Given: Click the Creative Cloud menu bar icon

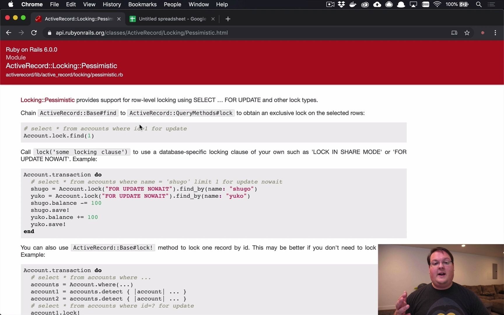Looking at the screenshot, I should tap(365, 4).
